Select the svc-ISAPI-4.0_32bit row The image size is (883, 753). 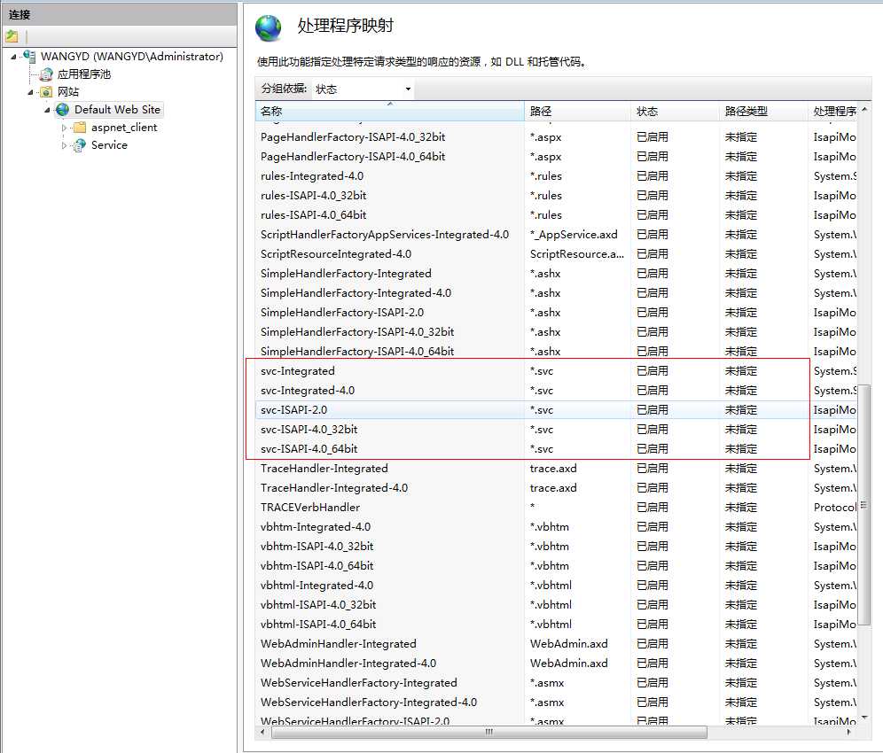(x=556, y=430)
